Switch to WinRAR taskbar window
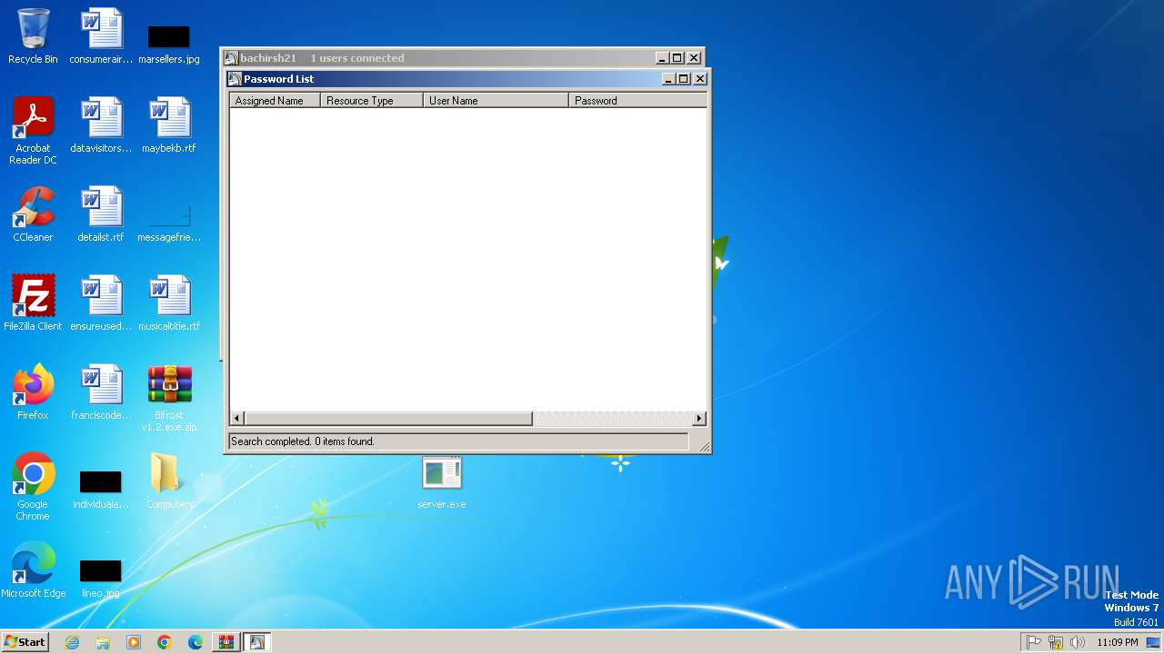The image size is (1164, 654). click(226, 642)
